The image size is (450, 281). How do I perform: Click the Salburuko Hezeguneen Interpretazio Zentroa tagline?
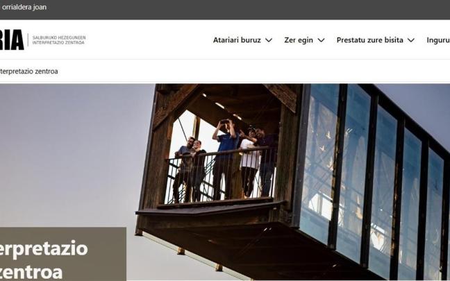[59, 40]
